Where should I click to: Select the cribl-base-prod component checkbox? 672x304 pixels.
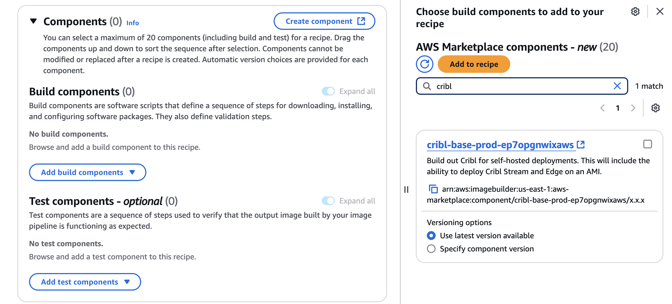pyautogui.click(x=647, y=144)
